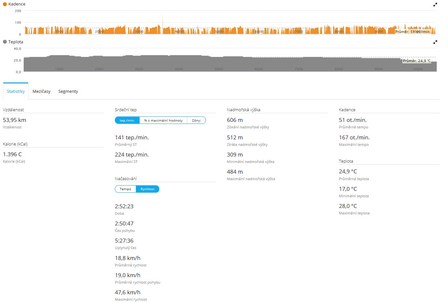The height and width of the screenshot is (303, 448).
Task: Switch heart rate view to Zóny
Action: click(196, 120)
